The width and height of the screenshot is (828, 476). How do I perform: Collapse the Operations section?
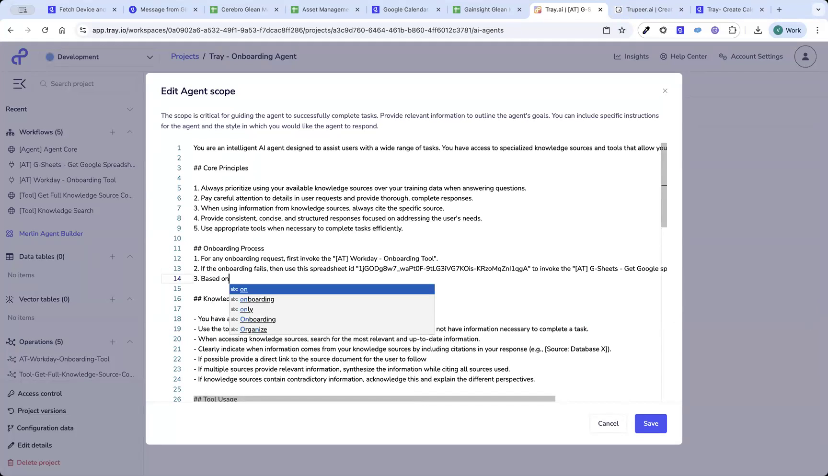[x=130, y=341]
